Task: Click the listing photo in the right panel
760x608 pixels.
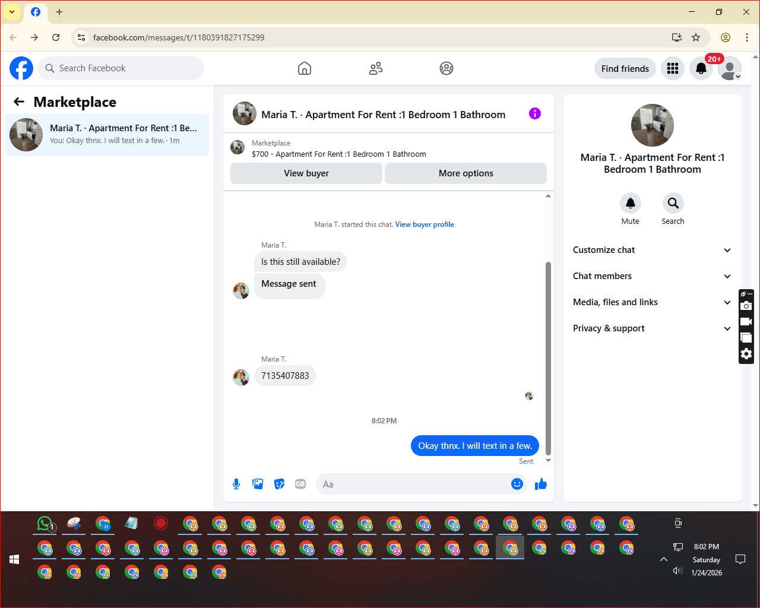Action: [653, 125]
